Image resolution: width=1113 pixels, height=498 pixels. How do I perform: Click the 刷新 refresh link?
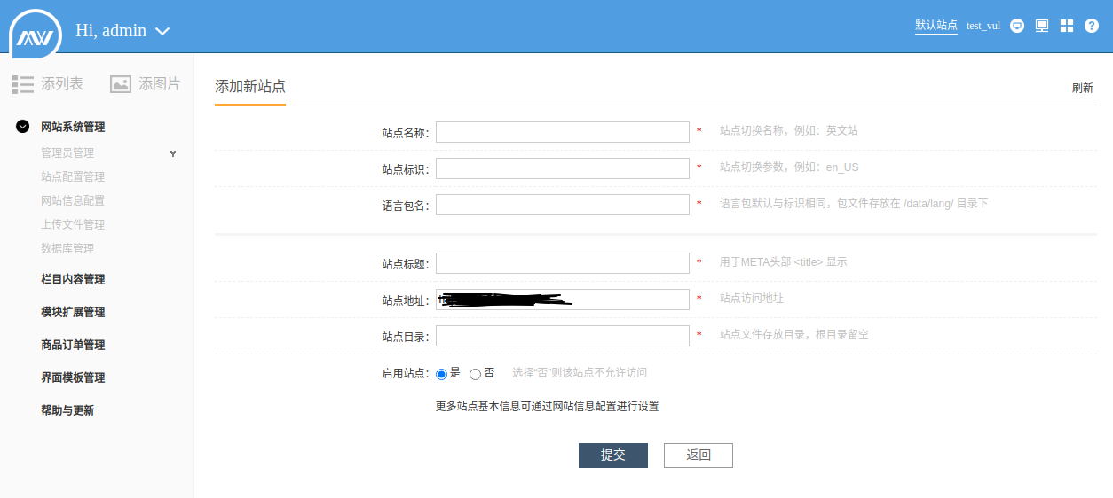point(1083,88)
